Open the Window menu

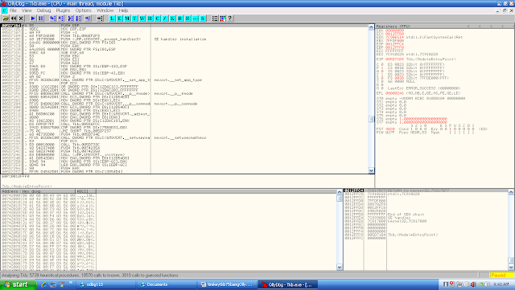point(105,10)
